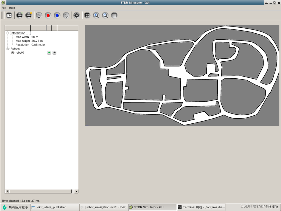Click the zoom in magnifier
Screen dimensions: 281x211
pos(96,15)
